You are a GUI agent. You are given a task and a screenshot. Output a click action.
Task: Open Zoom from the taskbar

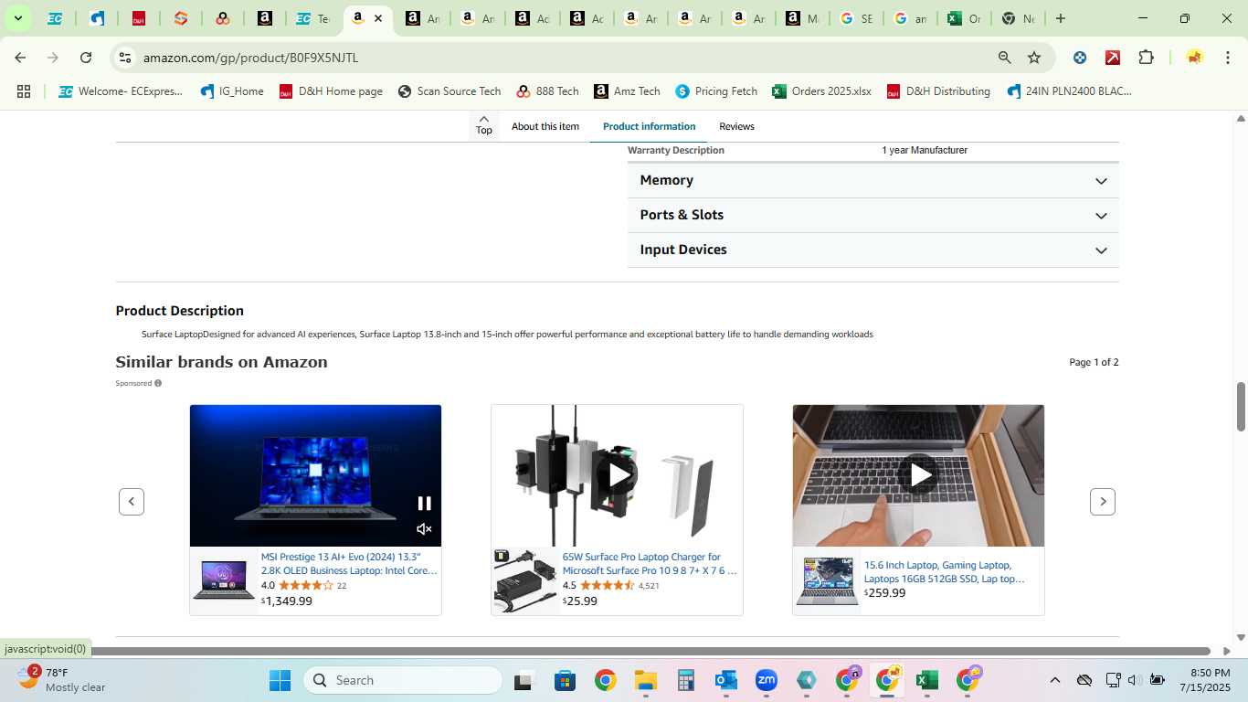click(767, 680)
